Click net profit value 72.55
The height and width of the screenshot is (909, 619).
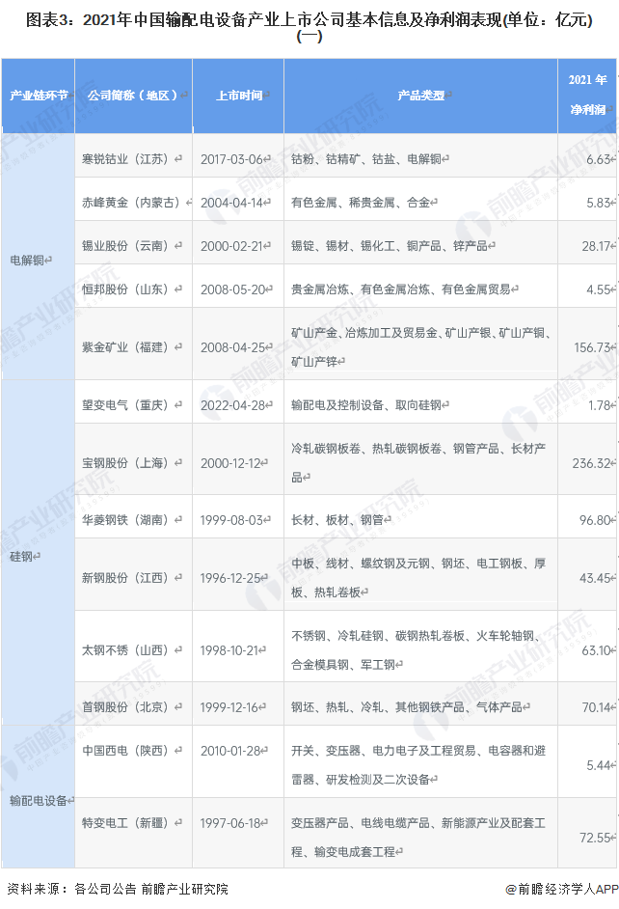coord(597,838)
